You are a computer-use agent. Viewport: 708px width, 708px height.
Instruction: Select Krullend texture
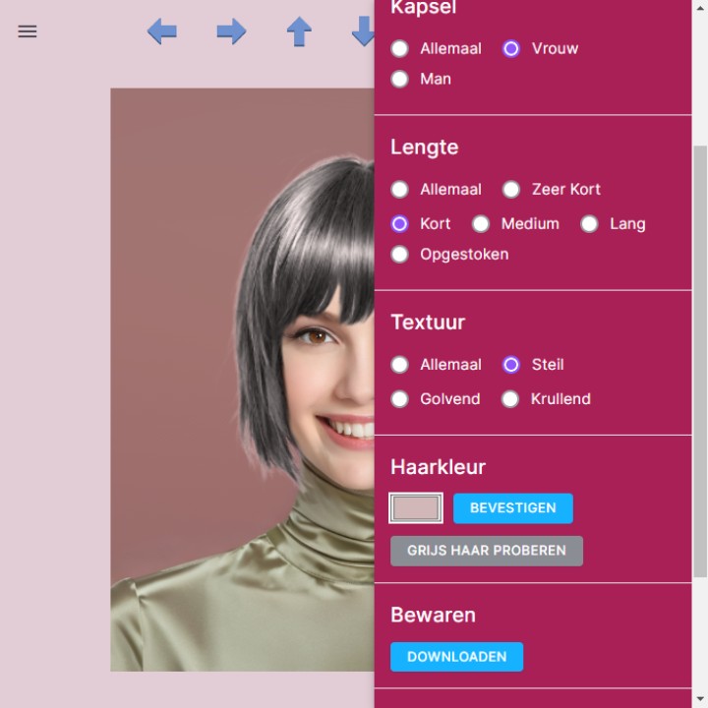[x=510, y=398]
